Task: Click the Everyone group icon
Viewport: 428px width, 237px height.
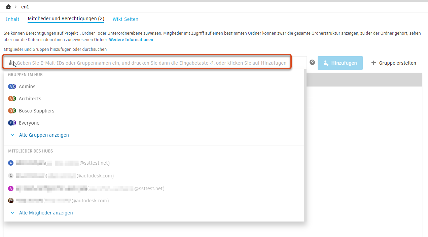Action: tap(12, 123)
